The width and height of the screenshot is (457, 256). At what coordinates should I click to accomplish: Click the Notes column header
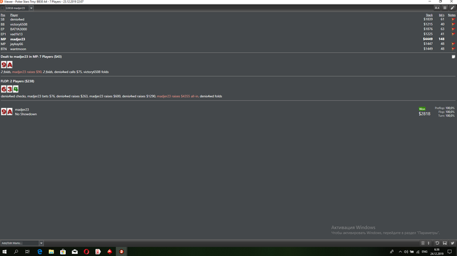[452, 15]
